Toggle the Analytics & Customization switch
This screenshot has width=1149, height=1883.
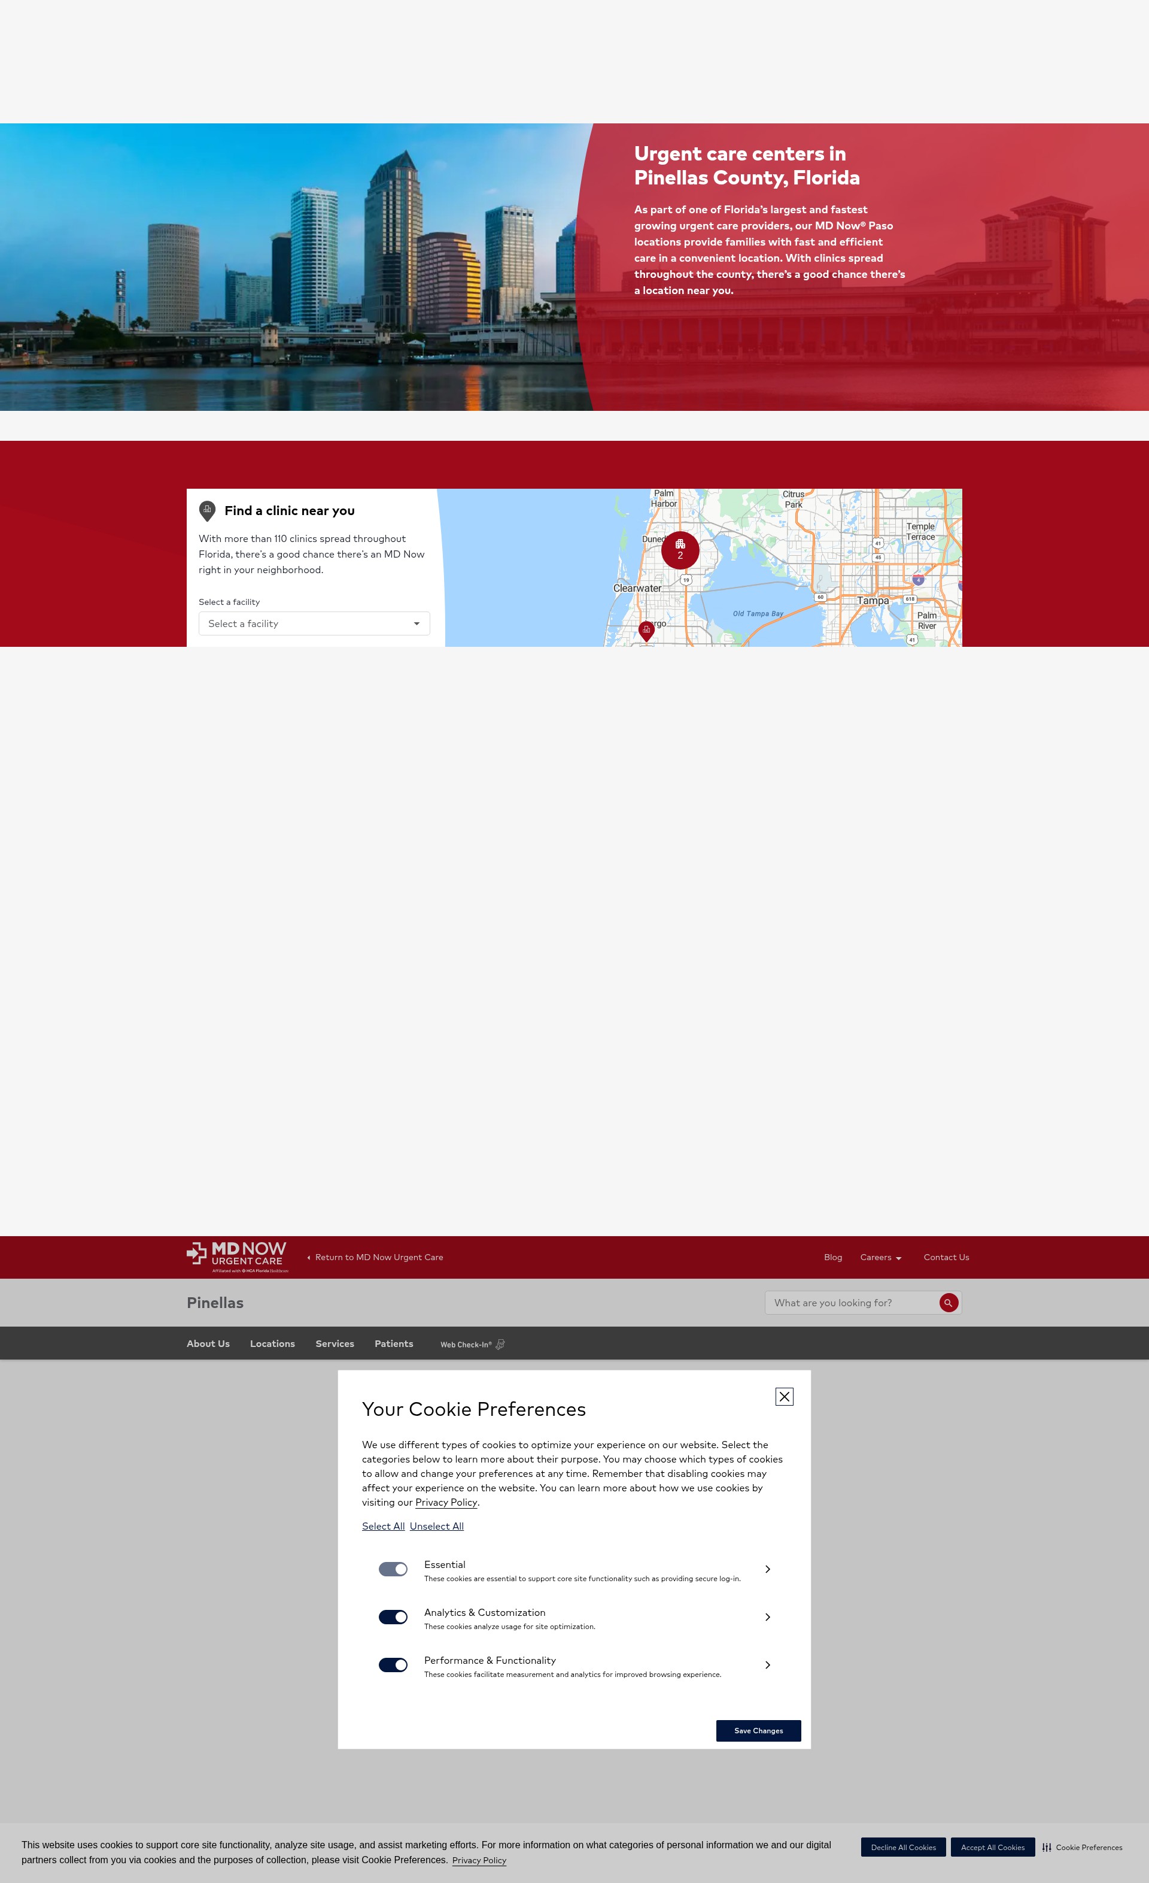coord(393,1617)
